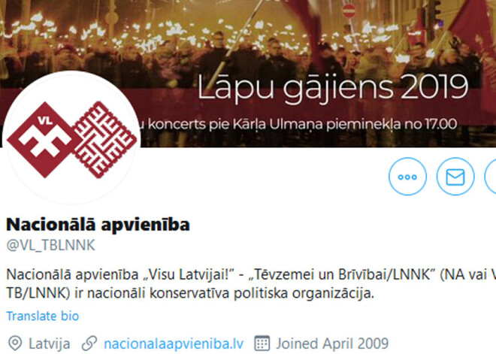Viewport: 496px width, 354px height.
Task: Open the nacionalaapvieniba.lv website link
Action: point(174,344)
